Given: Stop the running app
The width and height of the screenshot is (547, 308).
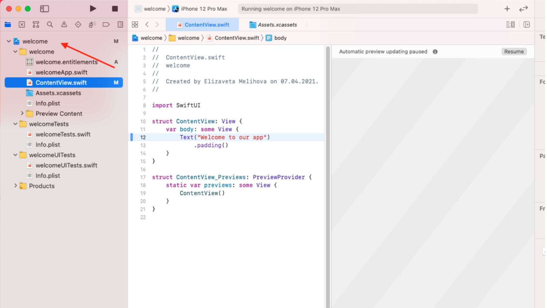Looking at the screenshot, I should pos(115,9).
